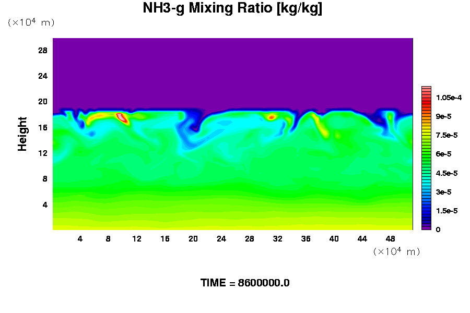Select the "48" tick on the horizontal axis
Viewport: 470px width, 313px height.
pyautogui.click(x=391, y=239)
